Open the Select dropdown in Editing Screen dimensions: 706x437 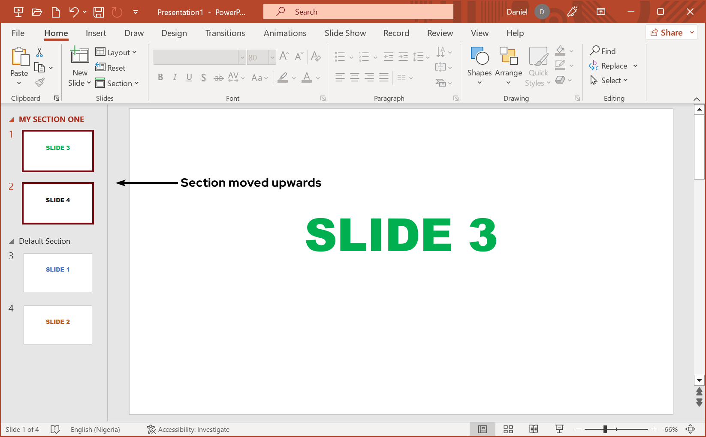[x=609, y=81]
